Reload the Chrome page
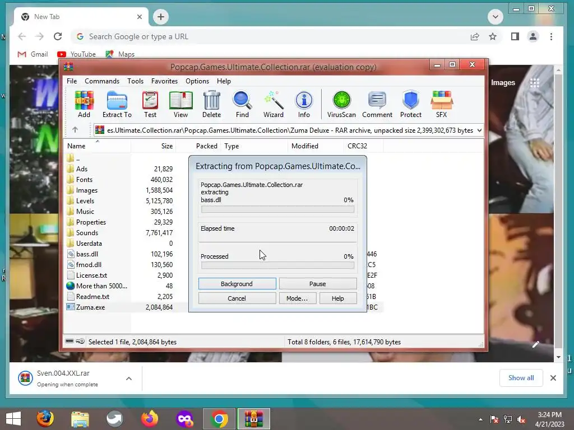This screenshot has width=574, height=430. tap(58, 36)
